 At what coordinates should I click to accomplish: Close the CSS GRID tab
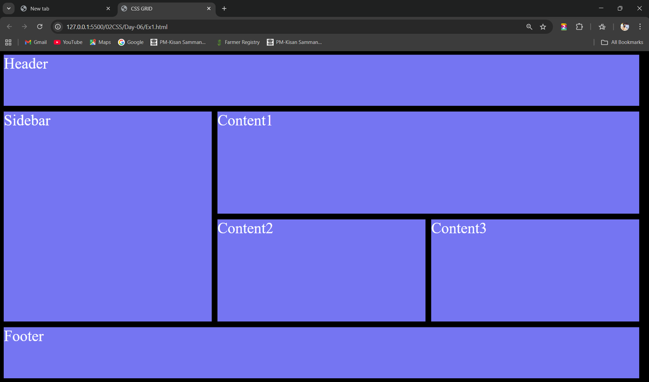209,9
